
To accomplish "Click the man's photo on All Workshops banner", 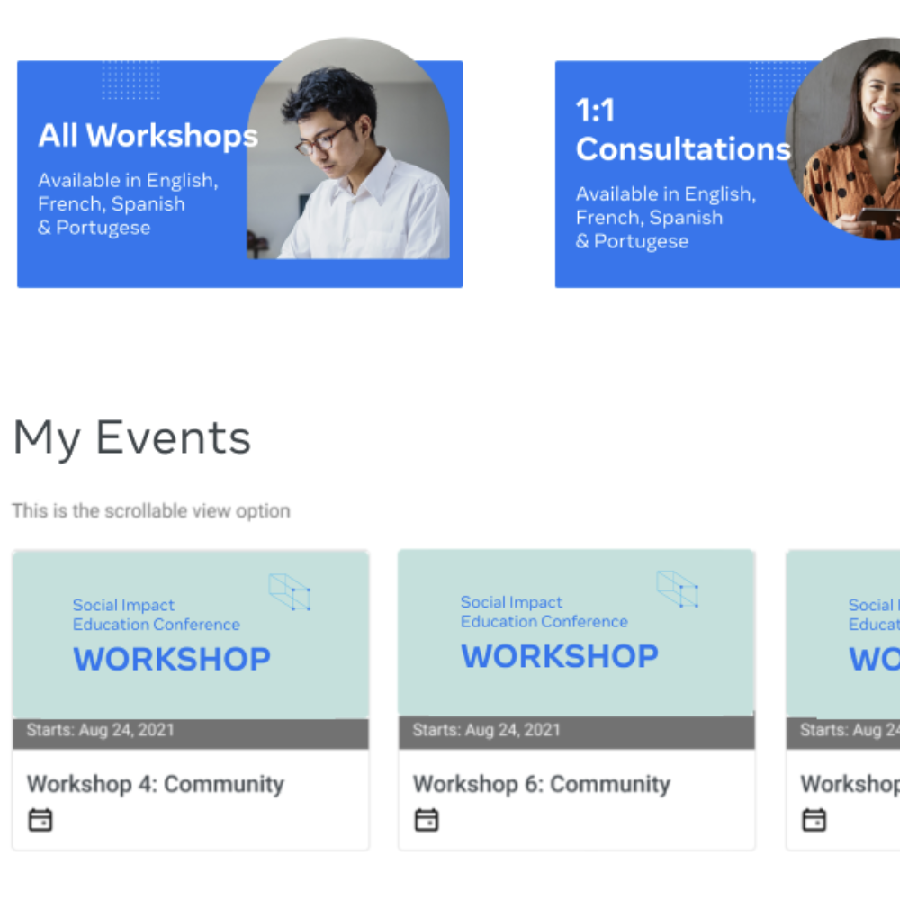I will 348,148.
